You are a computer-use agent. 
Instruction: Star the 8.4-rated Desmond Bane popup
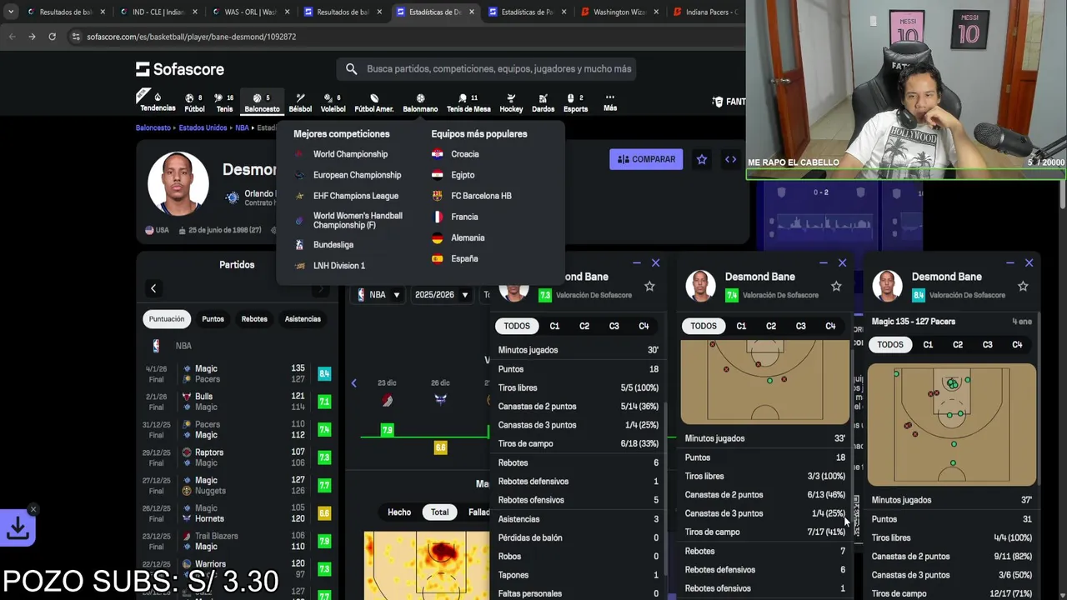pyautogui.click(x=1023, y=286)
